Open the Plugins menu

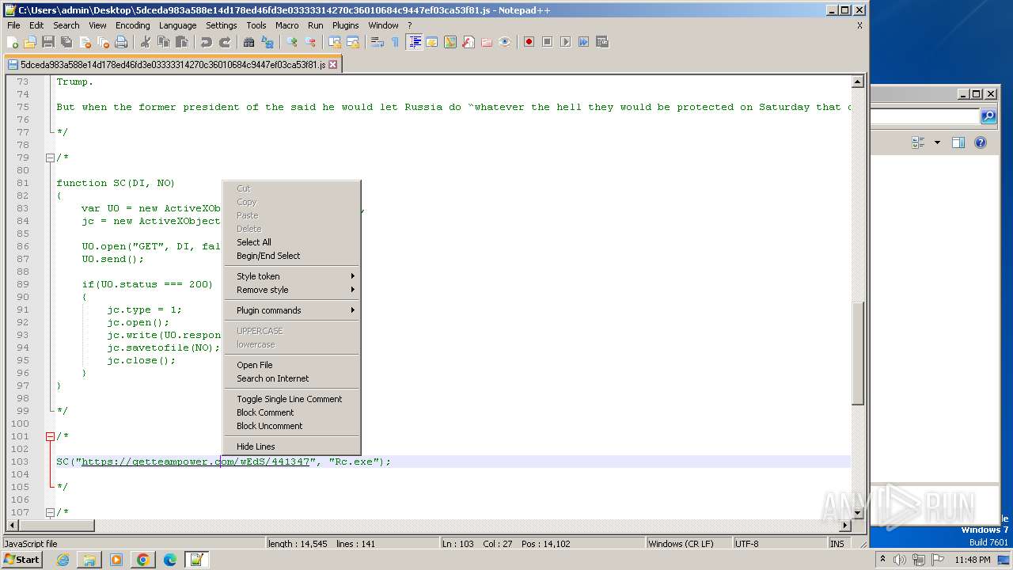345,25
